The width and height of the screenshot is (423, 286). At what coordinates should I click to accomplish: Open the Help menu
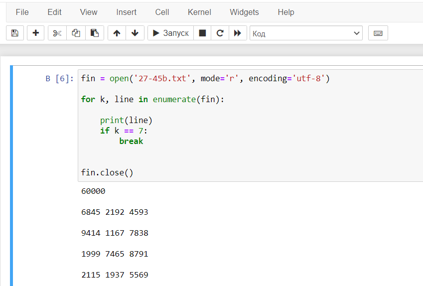pyautogui.click(x=286, y=12)
